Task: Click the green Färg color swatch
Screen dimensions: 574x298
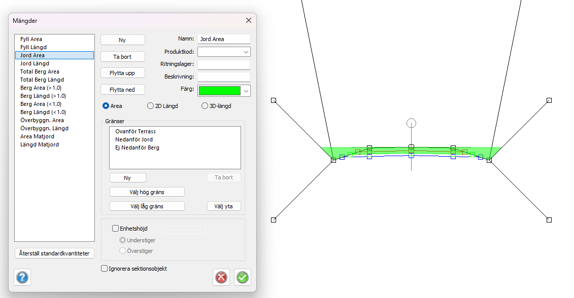Action: click(x=220, y=91)
